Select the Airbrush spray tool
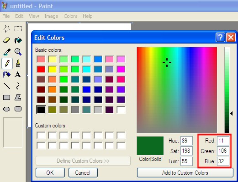238x182 pixels. pyautogui.click(x=7, y=75)
